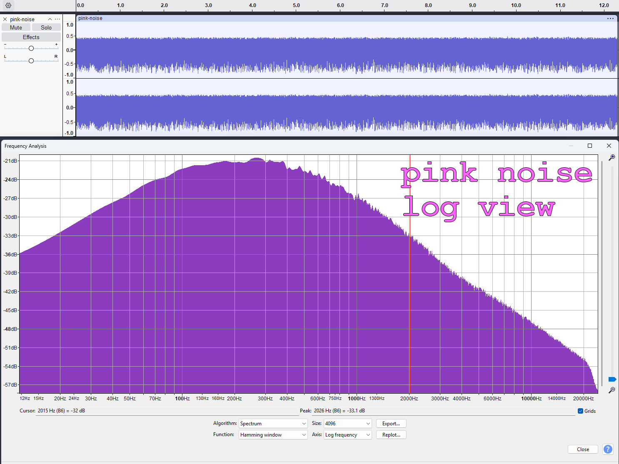Click the 20000Hz axis label
Viewport: 619px width, 464px height.
(583, 398)
